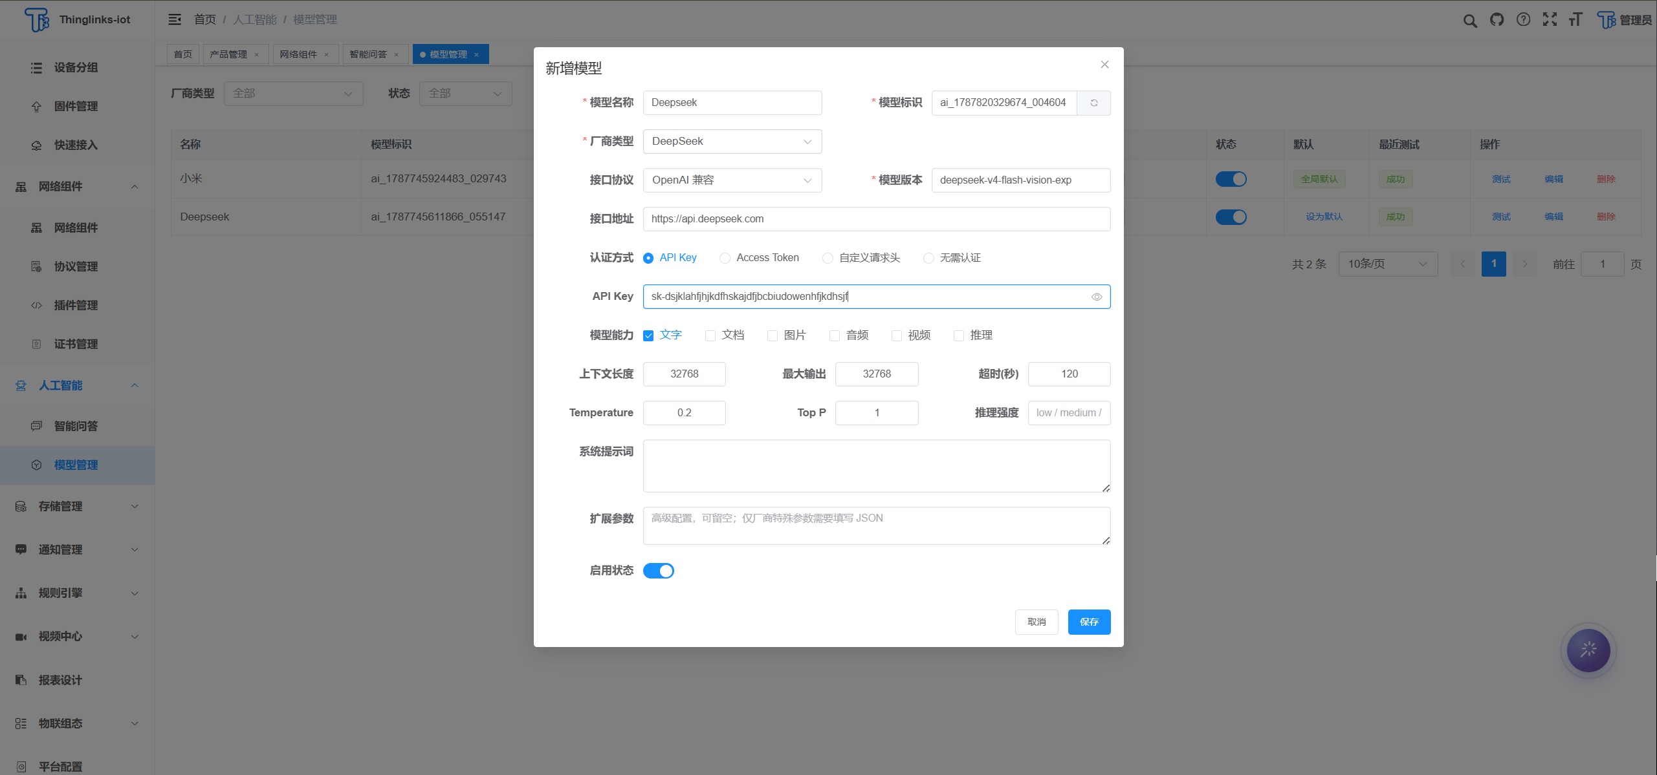
Task: Open the font size adjustment icon
Action: (x=1575, y=19)
